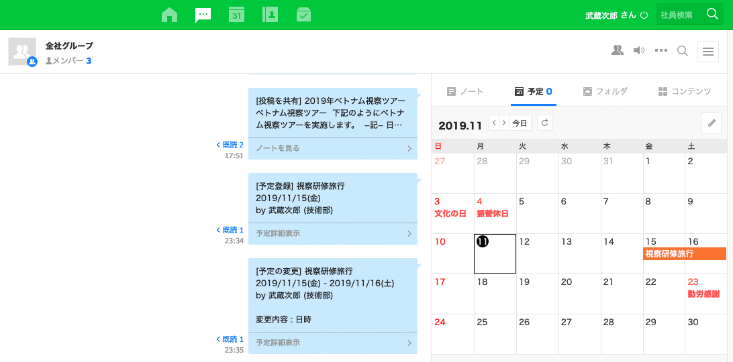The image size is (733, 362).
Task: Toggle the notification speaker icon
Action: [638, 50]
